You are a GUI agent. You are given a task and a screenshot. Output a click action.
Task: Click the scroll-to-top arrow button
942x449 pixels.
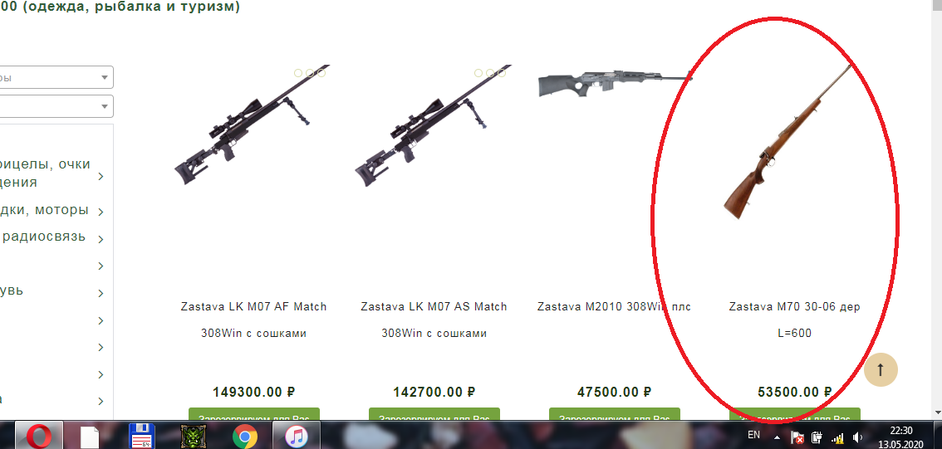[x=881, y=369]
